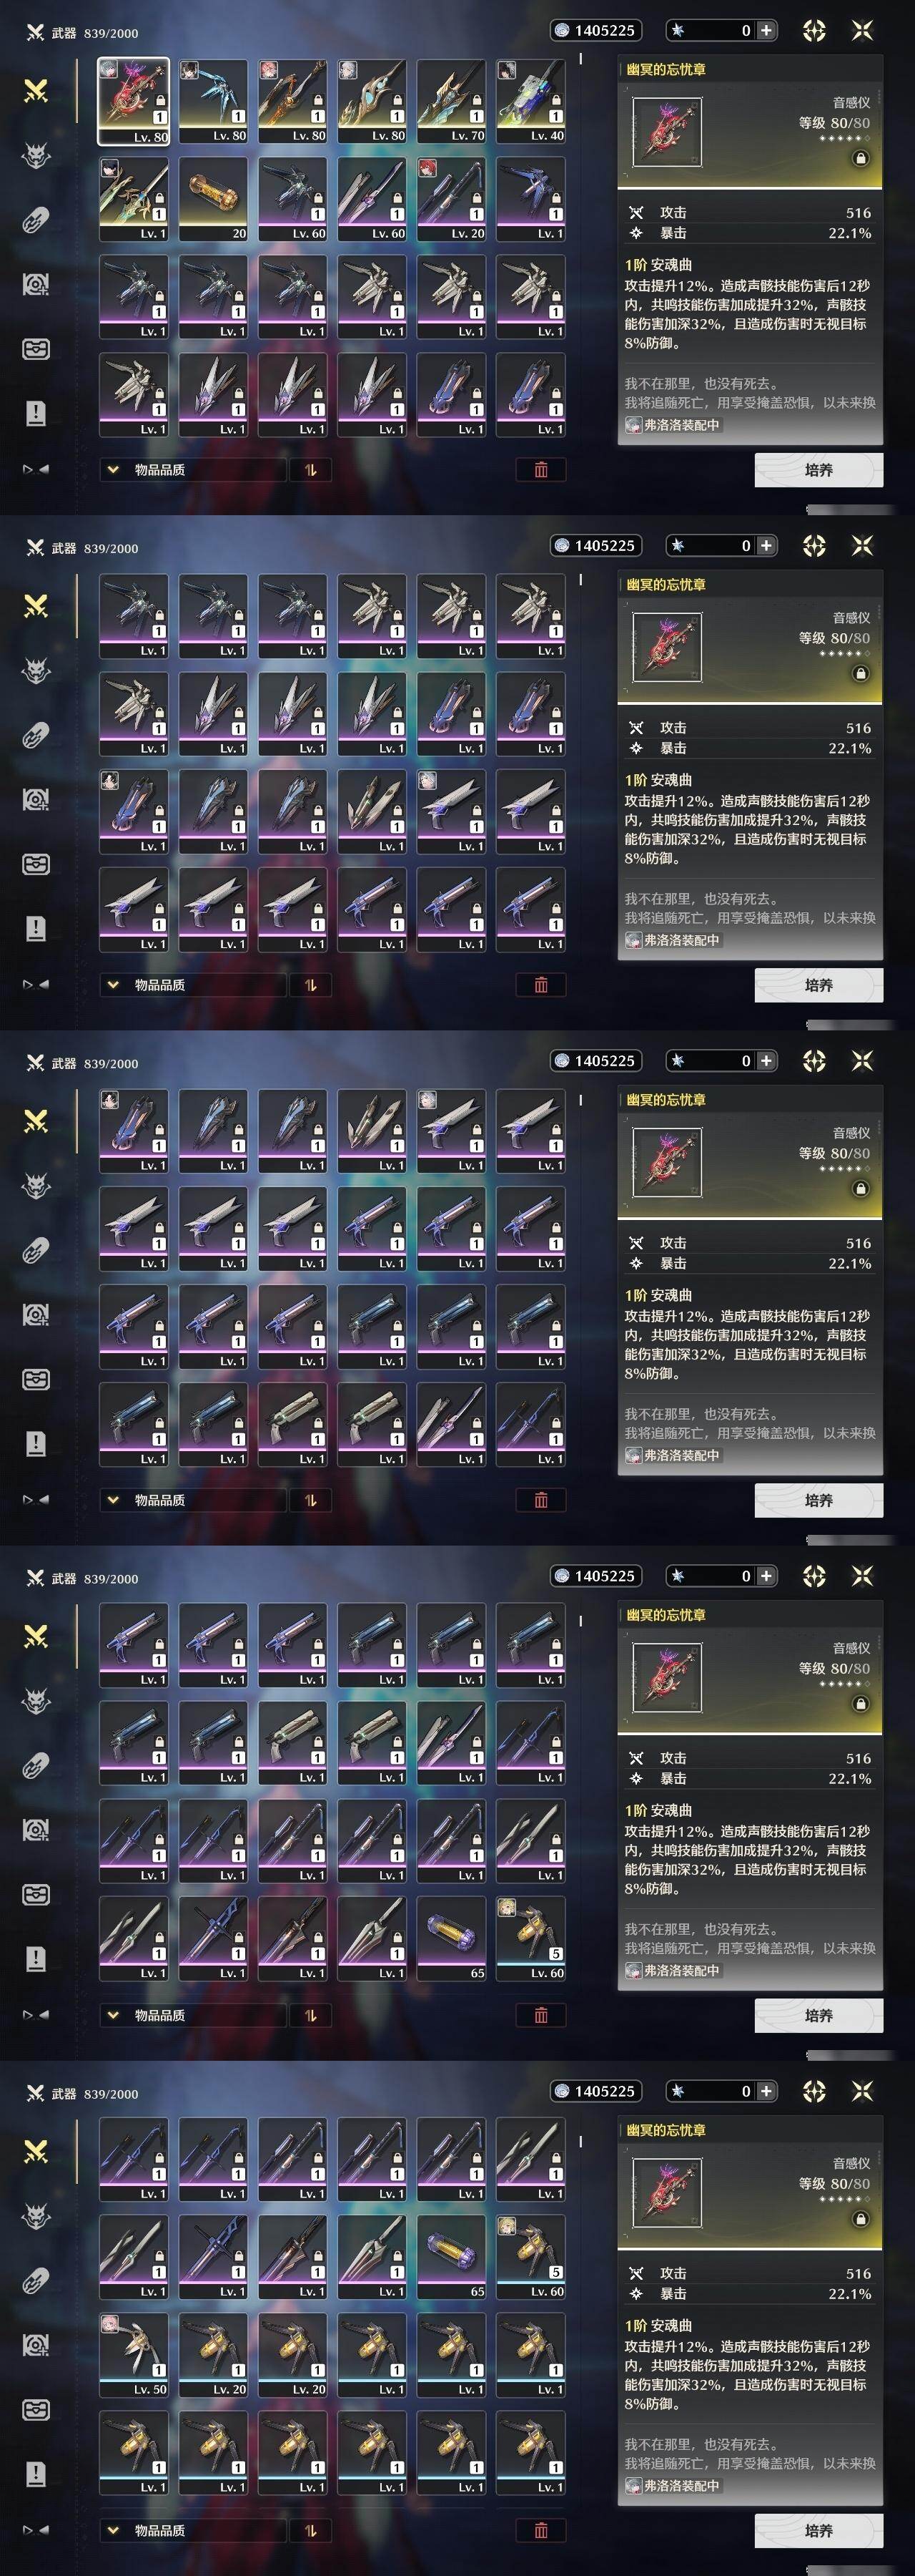Expand the sidebar arrows in the first panel
The image size is (915, 2576).
click(36, 469)
